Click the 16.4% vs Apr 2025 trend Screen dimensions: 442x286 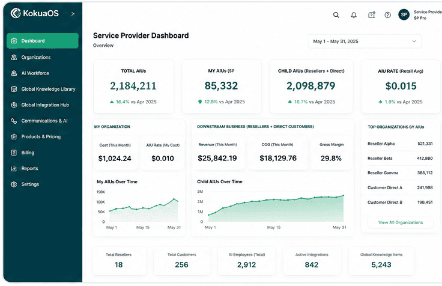pyautogui.click(x=133, y=102)
